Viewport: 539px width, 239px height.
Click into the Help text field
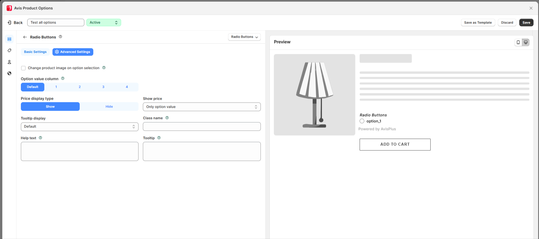(79, 151)
